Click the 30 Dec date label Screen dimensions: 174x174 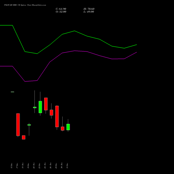pyautogui.click(x=62, y=166)
